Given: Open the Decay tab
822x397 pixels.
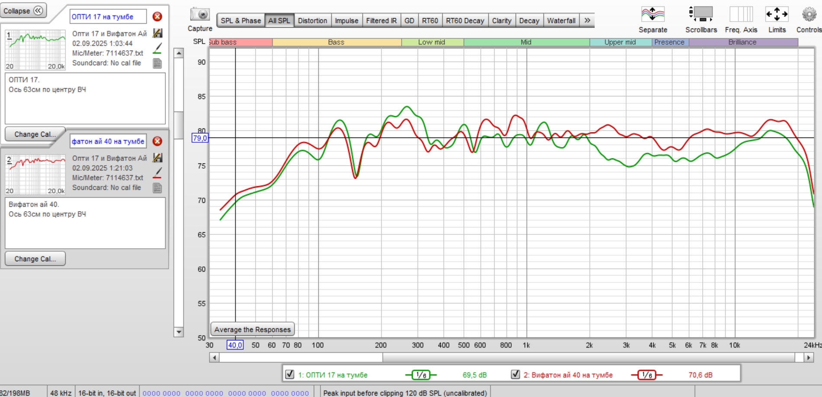Looking at the screenshot, I should [x=529, y=20].
